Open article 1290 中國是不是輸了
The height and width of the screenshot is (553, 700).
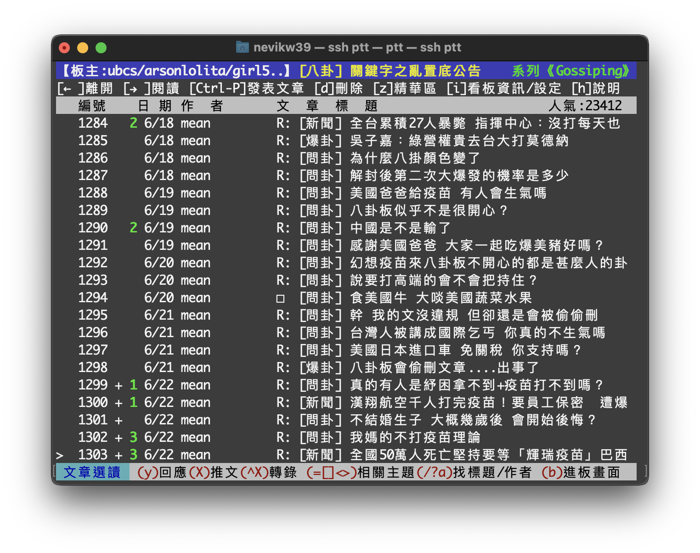click(x=346, y=228)
